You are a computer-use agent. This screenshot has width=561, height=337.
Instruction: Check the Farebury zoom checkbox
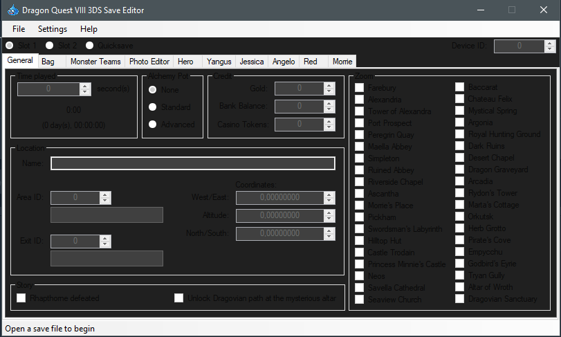[x=359, y=88]
